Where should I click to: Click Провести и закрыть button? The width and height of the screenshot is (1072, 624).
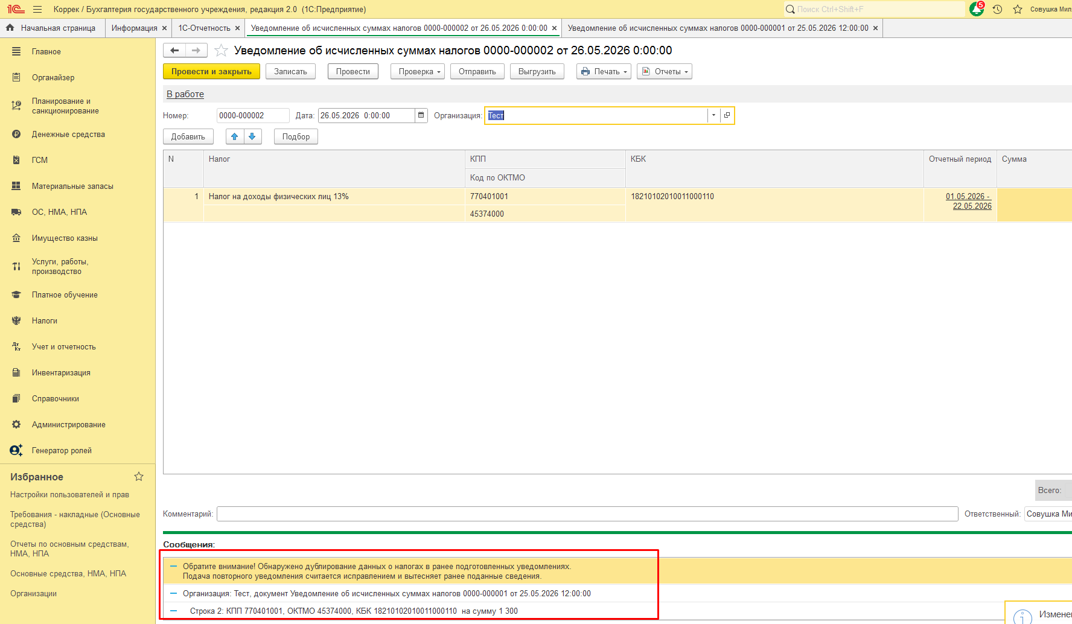(x=211, y=71)
